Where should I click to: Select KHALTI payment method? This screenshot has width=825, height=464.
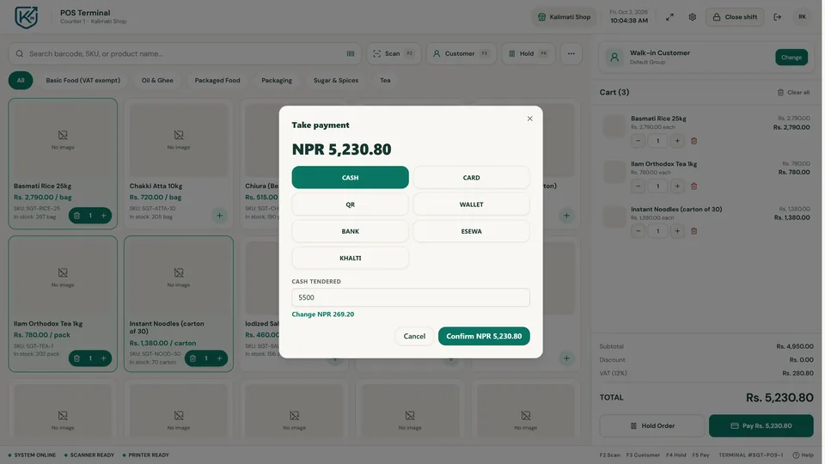(x=350, y=258)
